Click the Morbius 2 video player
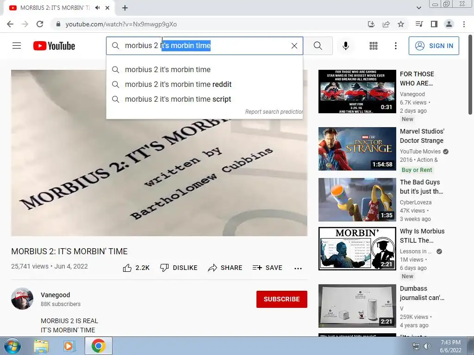The height and width of the screenshot is (355, 474). pyautogui.click(x=159, y=153)
